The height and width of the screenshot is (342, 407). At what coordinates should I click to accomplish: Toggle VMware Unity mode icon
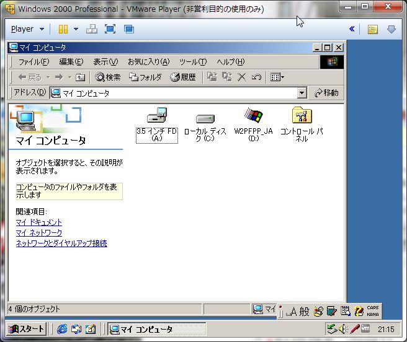[129, 29]
